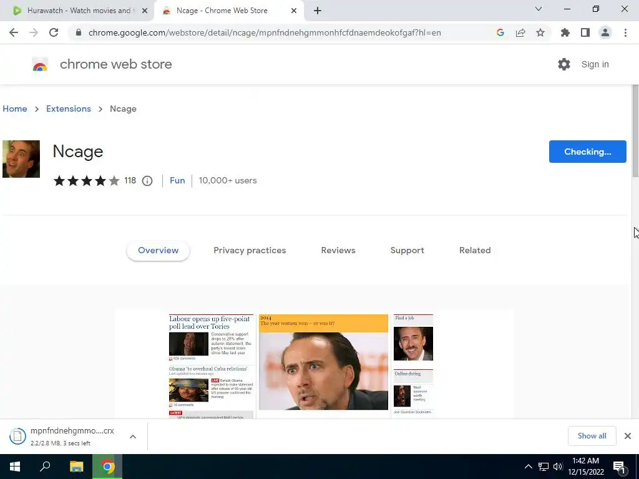Viewport: 639px width, 479px height.
Task: Click the mpnfndnehgmmo....crx download item
Action: pos(72,436)
